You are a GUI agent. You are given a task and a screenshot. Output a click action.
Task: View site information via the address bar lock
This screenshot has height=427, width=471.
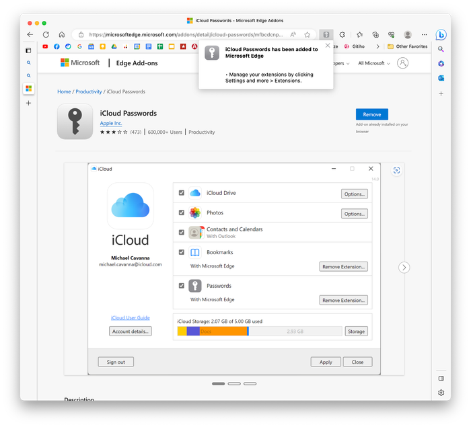click(x=81, y=35)
